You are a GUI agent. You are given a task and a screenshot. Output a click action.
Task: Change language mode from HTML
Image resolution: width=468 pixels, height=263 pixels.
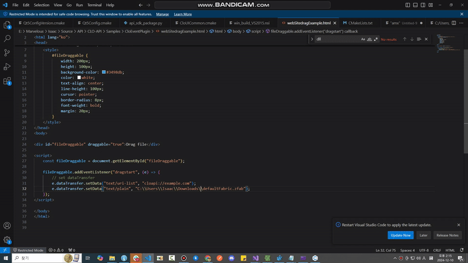coord(450,250)
